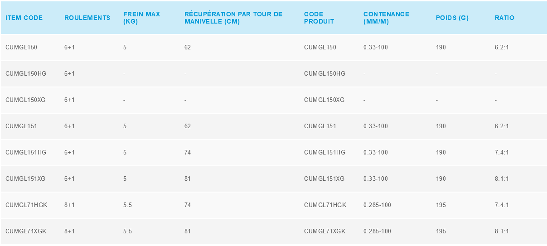Click the 195 poids value for CUMGL71XGK

(x=441, y=232)
